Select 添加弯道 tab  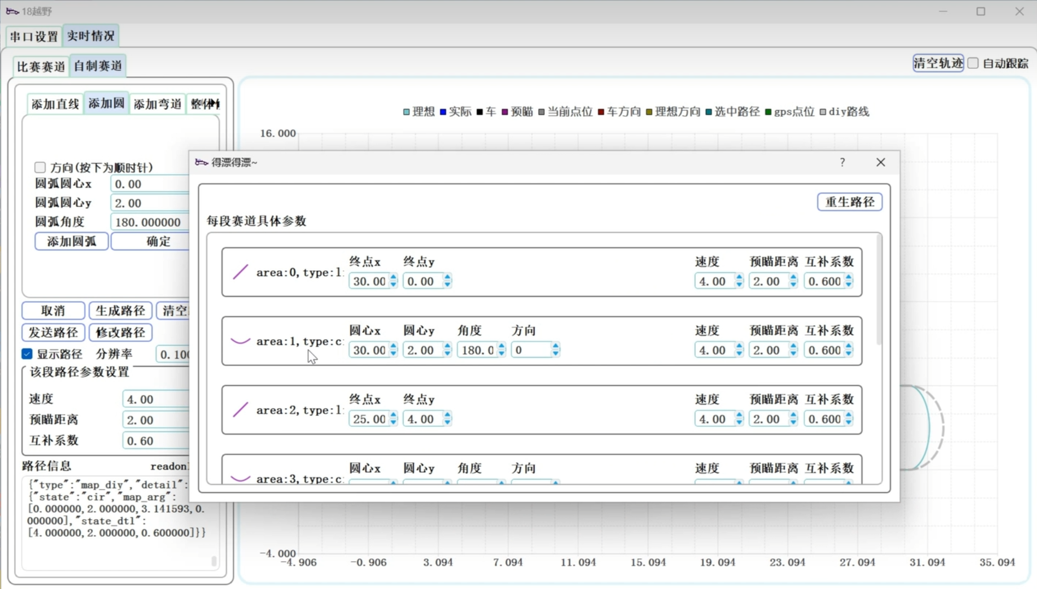click(157, 104)
